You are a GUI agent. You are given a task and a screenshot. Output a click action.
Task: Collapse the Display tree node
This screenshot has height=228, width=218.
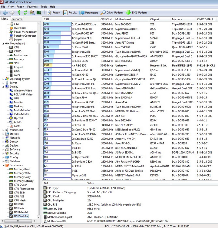3,87
